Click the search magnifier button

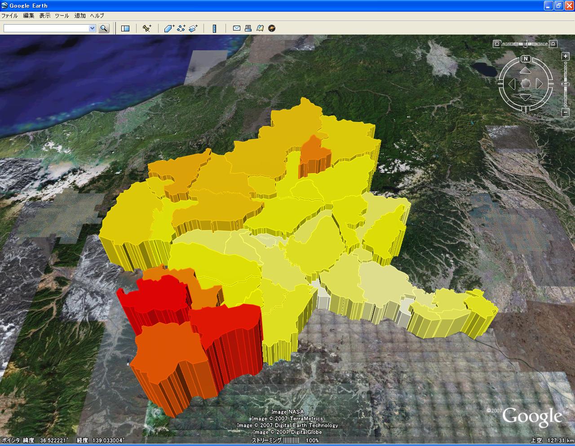pos(104,28)
